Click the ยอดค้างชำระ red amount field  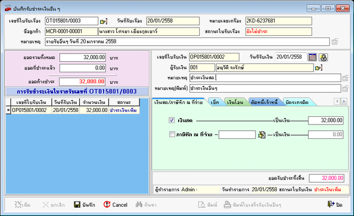(x=82, y=82)
